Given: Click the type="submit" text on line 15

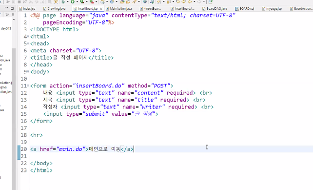Looking at the screenshot, I should tap(87, 114).
